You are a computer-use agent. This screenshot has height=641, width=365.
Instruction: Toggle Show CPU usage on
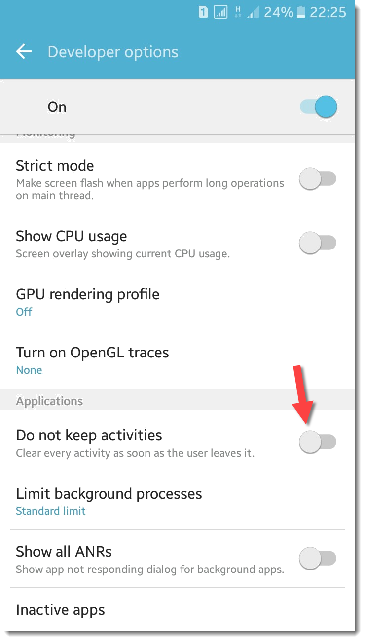coord(318,243)
